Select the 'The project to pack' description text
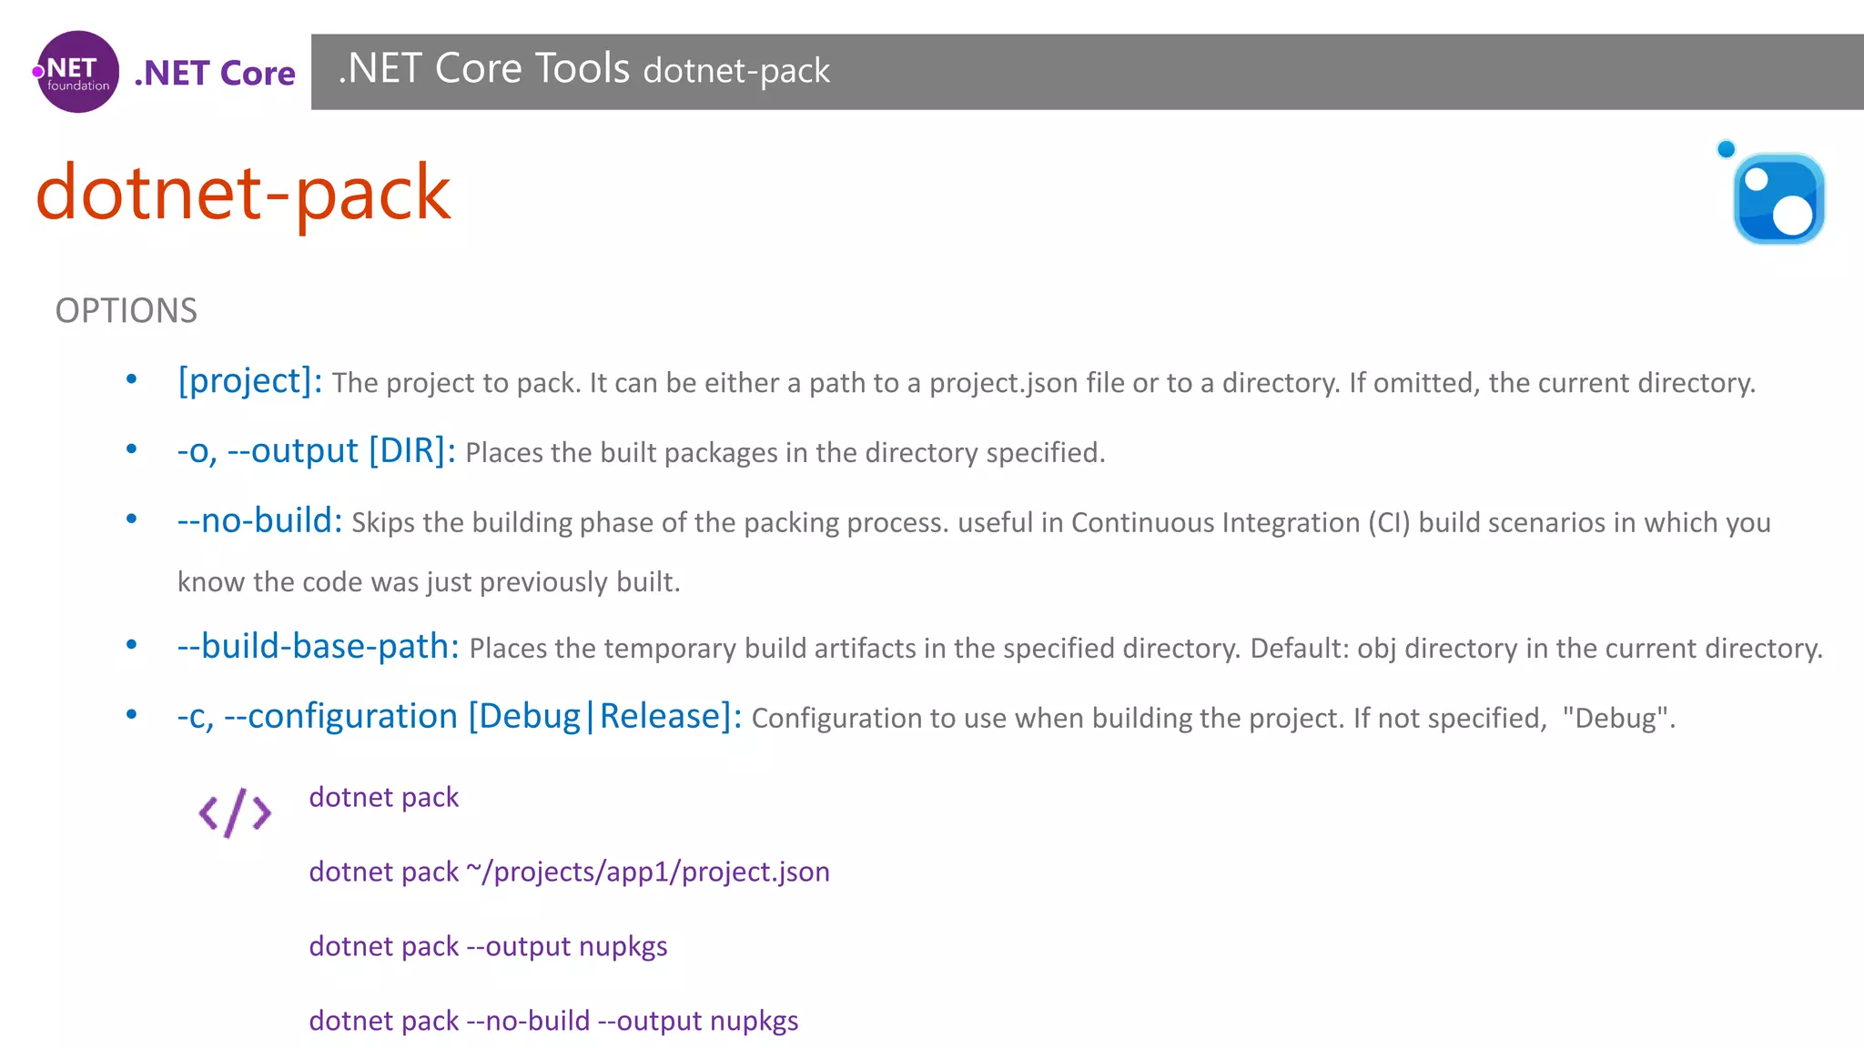Screen dimensions: 1864x1048 (1044, 383)
